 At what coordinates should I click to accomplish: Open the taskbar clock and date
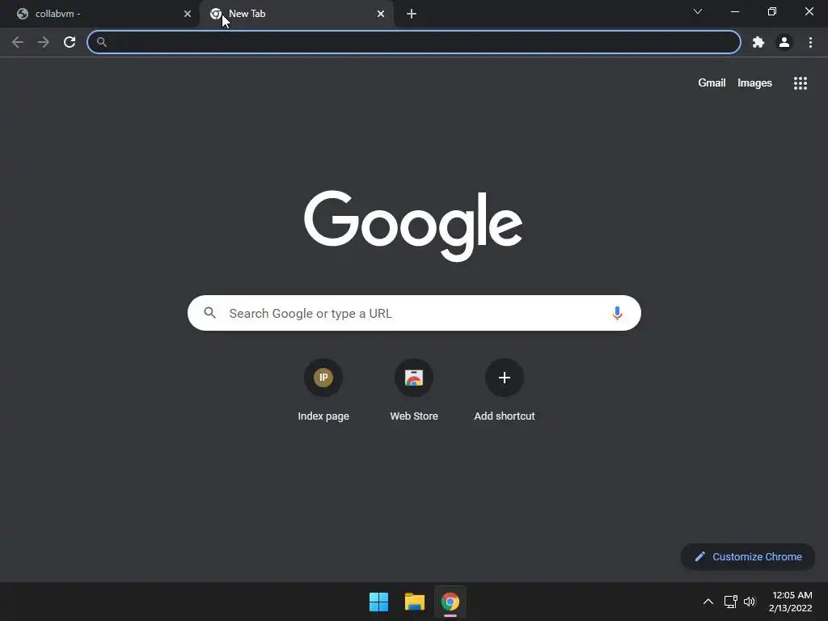pos(791,602)
